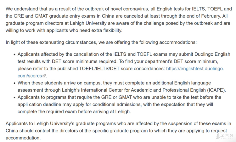Click the third bullet point marker
Viewport: 236px width, 142px height.
(14, 97)
